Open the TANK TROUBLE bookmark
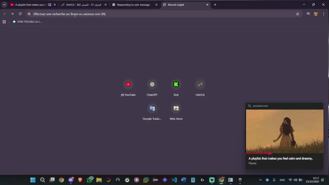The image size is (329, 185). pyautogui.click(x=27, y=22)
